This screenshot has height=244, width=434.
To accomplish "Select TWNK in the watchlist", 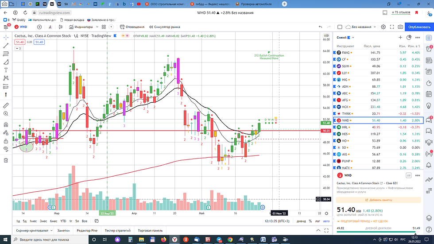I will tap(378, 114).
